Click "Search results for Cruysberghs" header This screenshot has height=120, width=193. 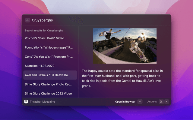44,31
